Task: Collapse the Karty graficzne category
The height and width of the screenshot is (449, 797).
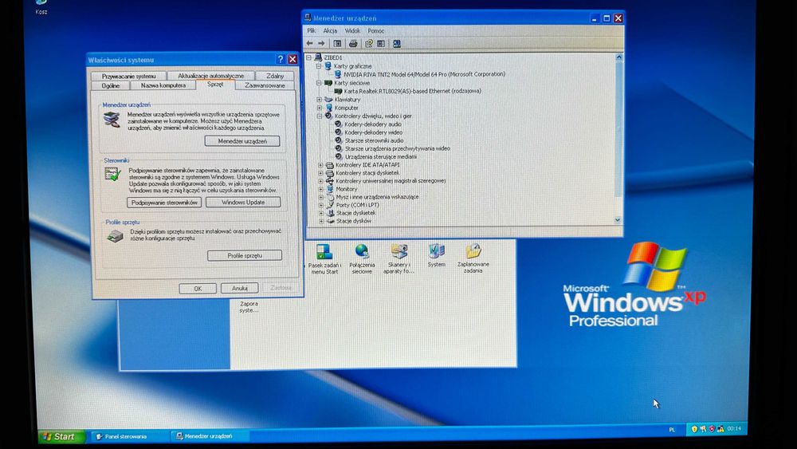Action: tap(319, 66)
